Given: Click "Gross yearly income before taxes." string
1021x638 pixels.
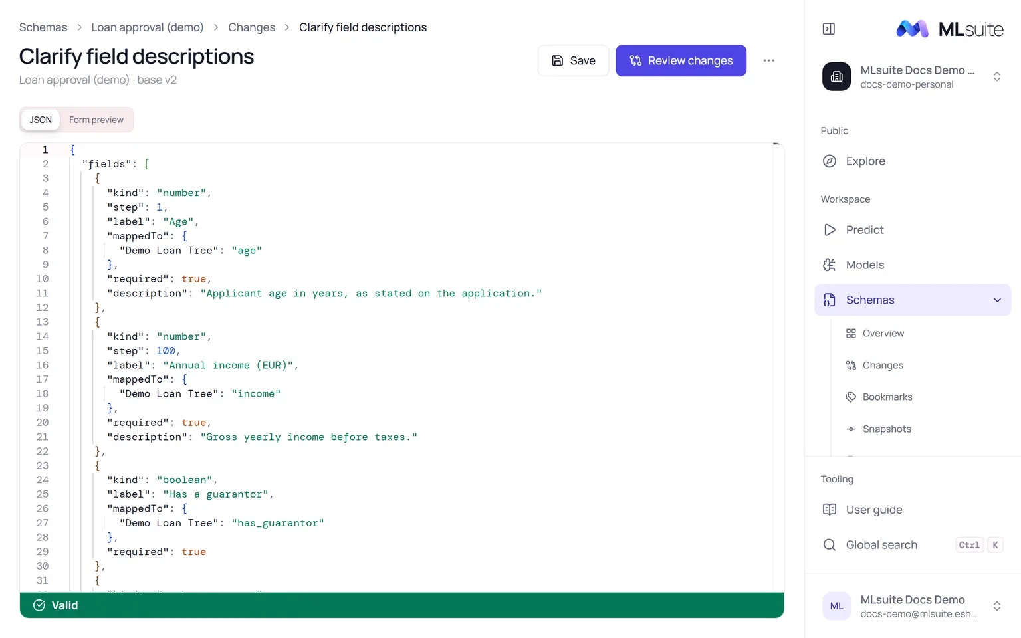Looking at the screenshot, I should click(x=309, y=437).
